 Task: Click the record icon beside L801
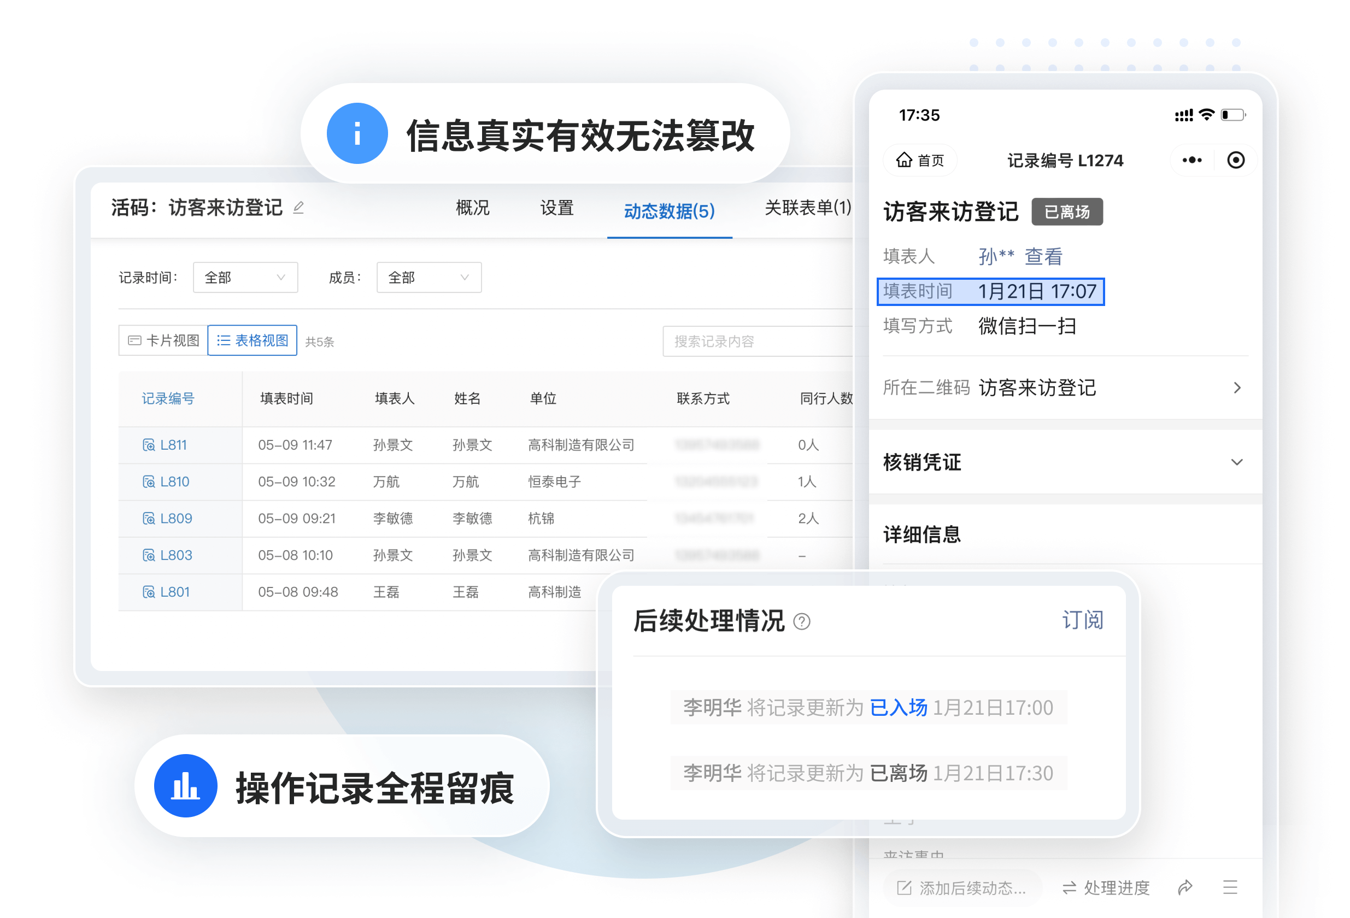coord(149,592)
